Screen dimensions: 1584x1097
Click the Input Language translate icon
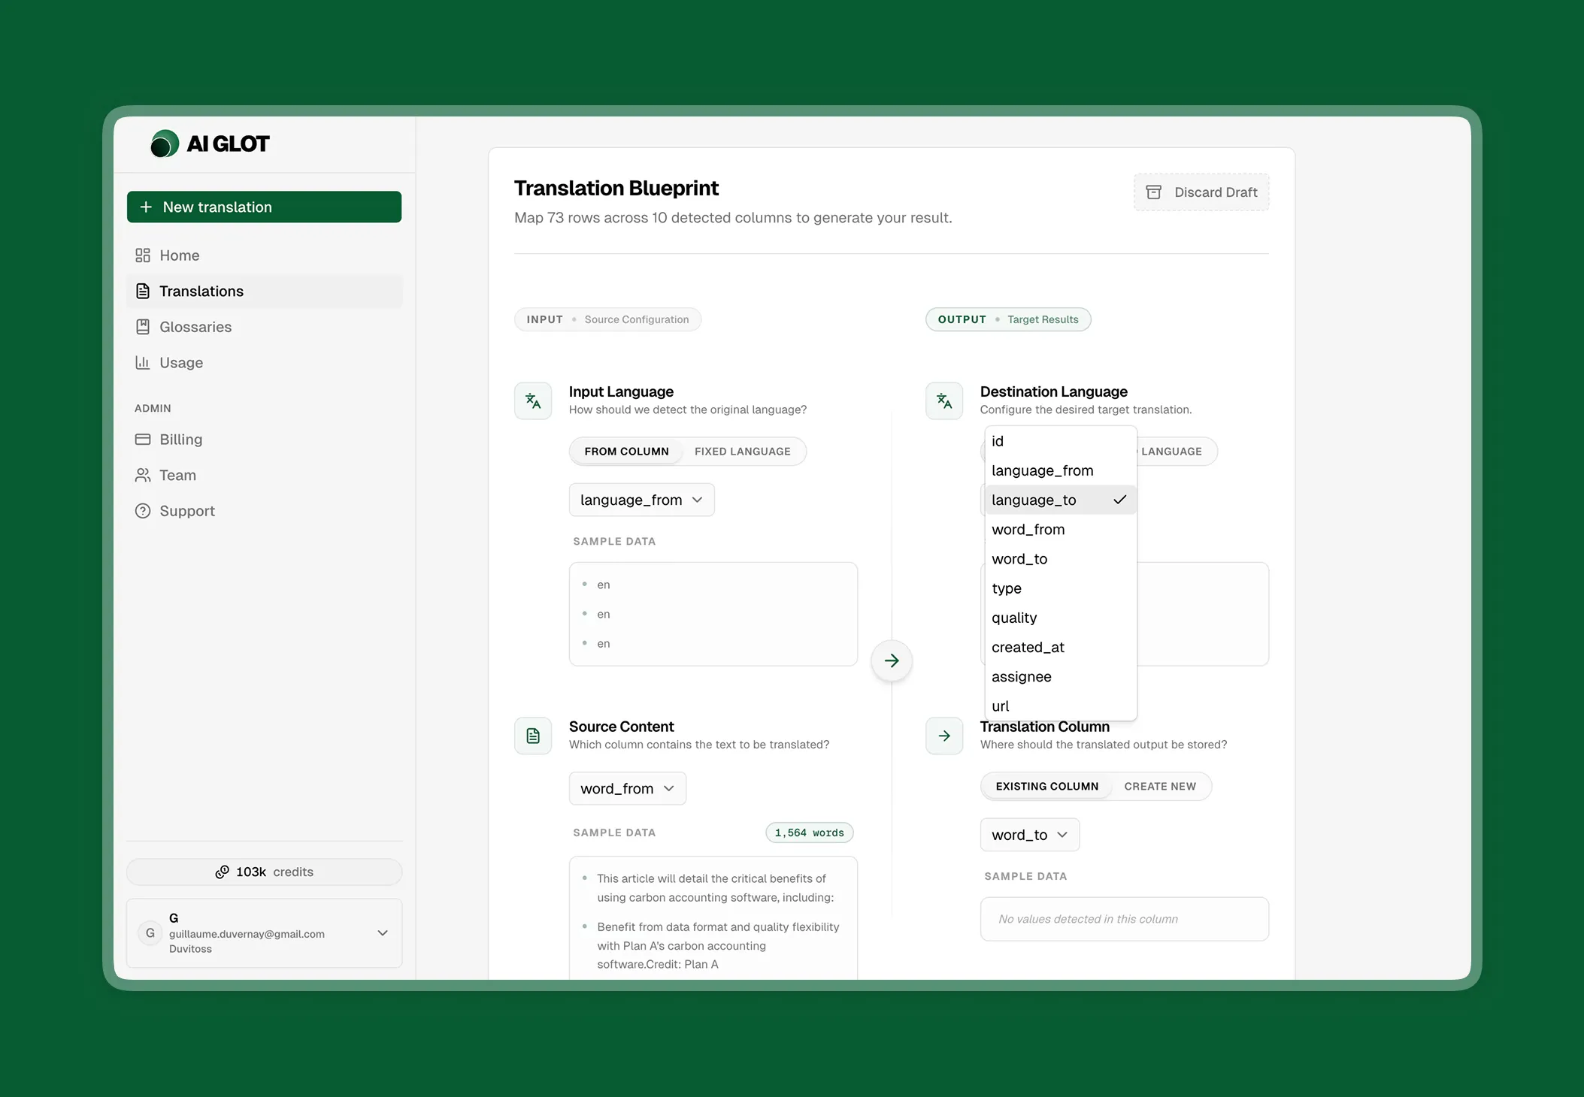[x=532, y=400]
